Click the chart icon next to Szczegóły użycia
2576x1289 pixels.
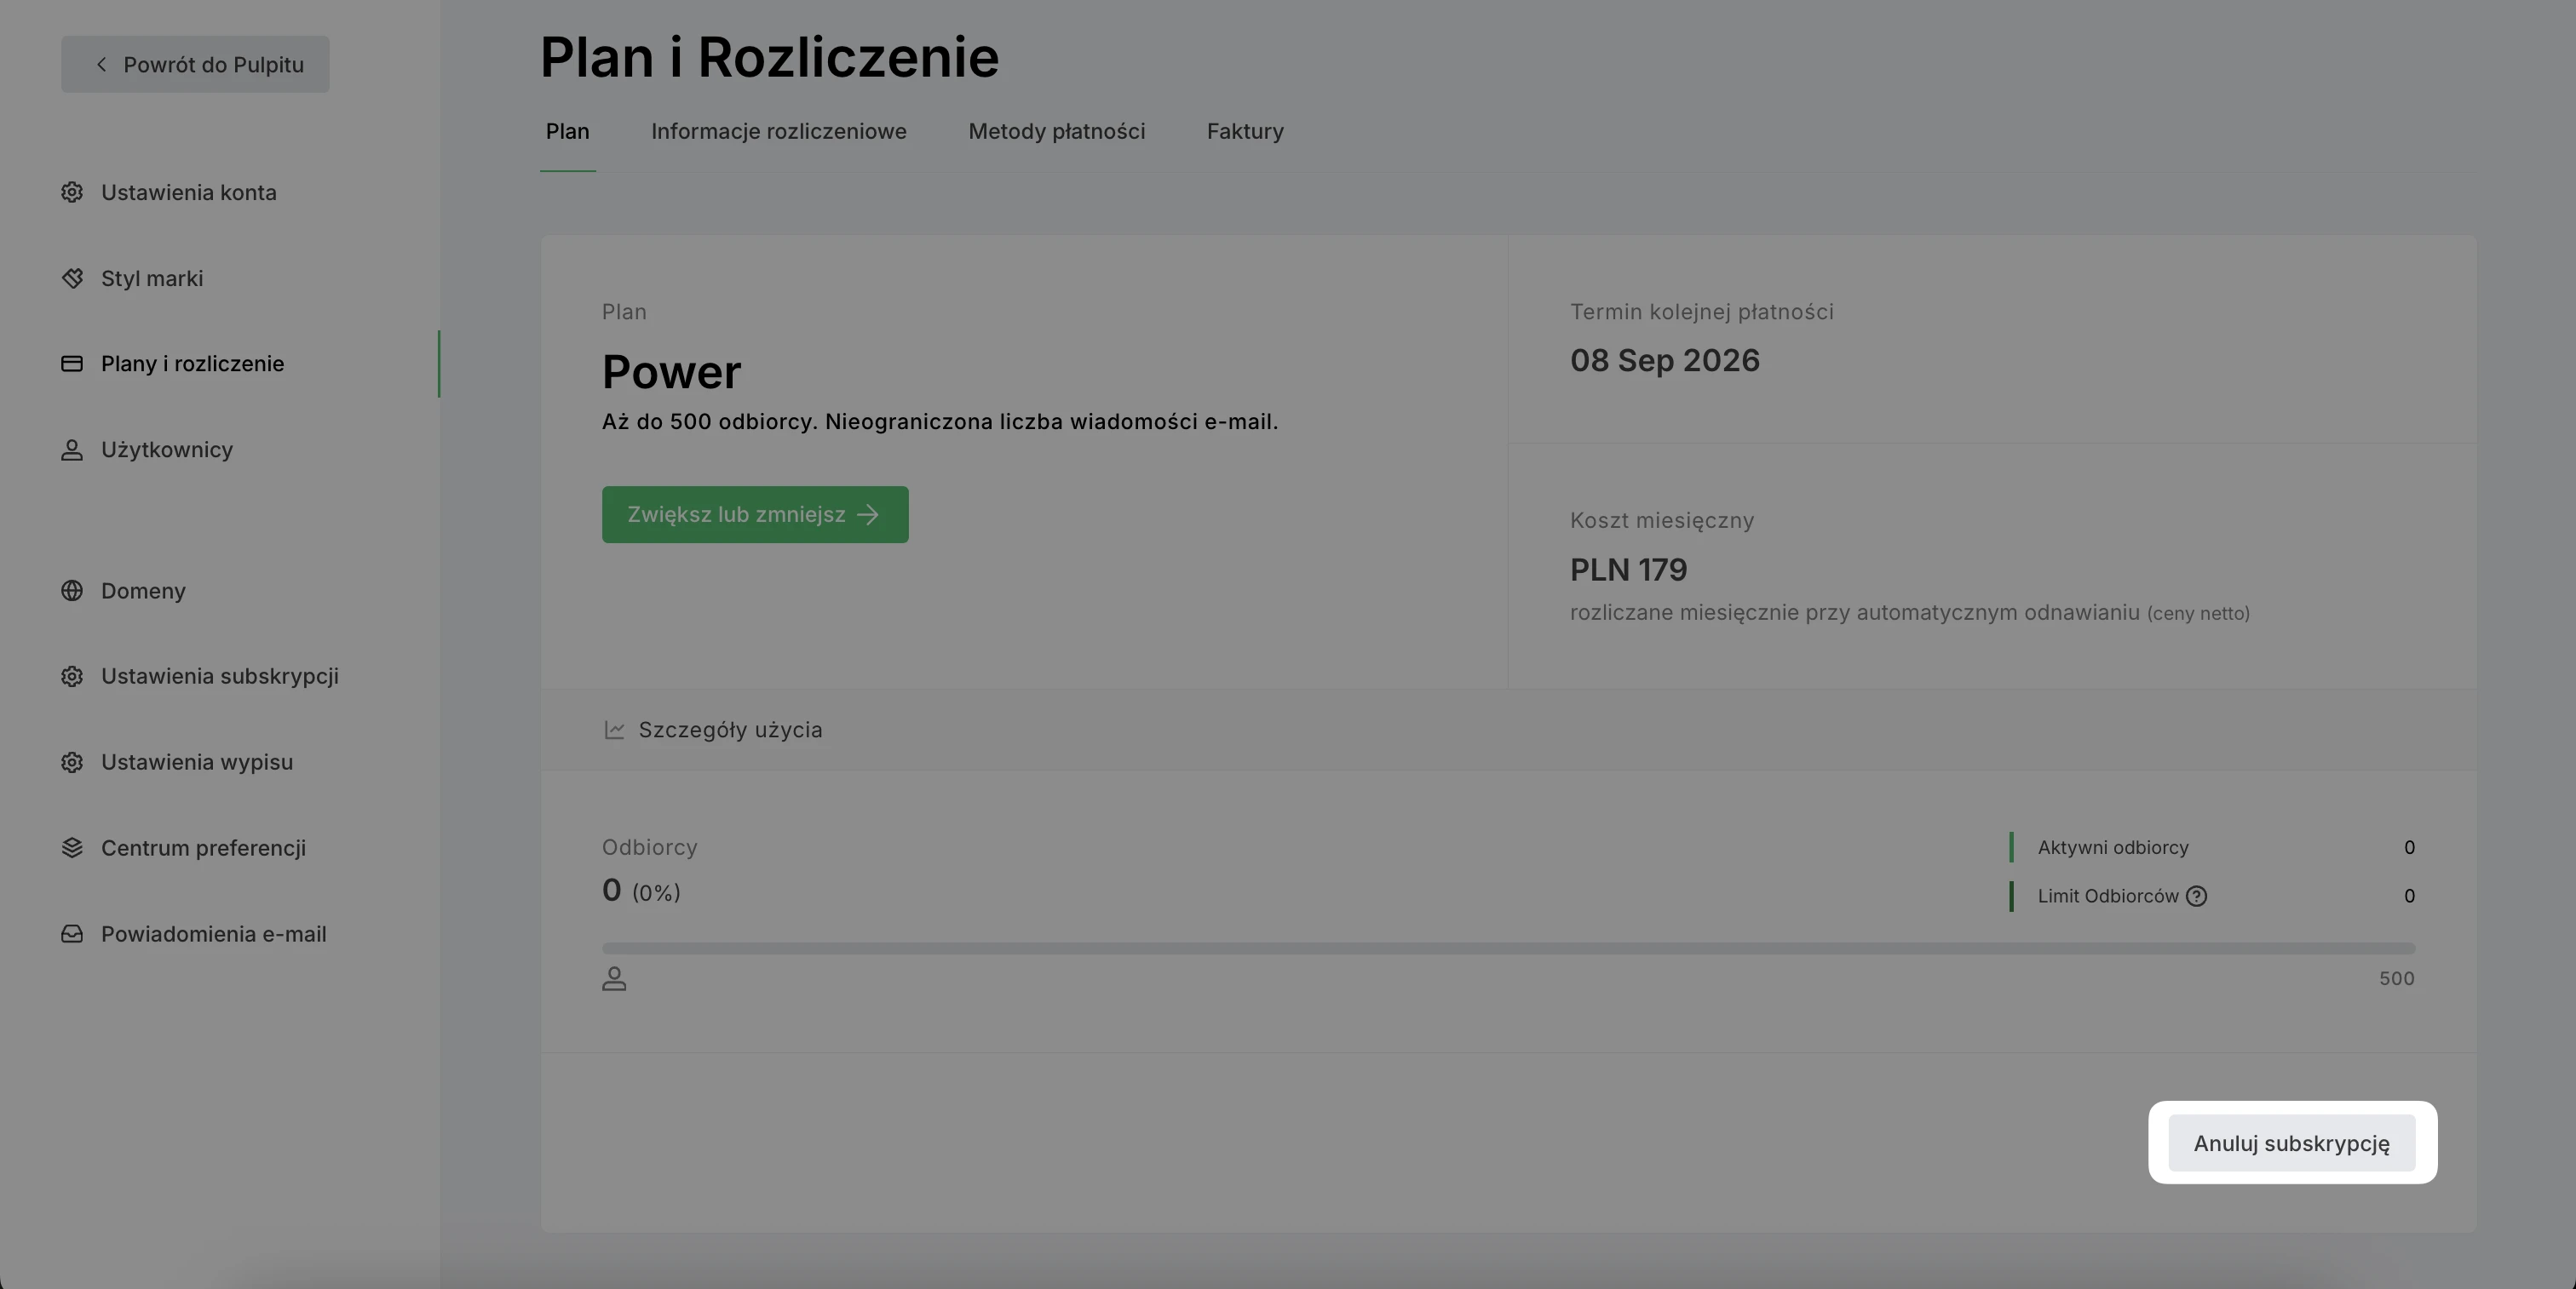tap(614, 730)
